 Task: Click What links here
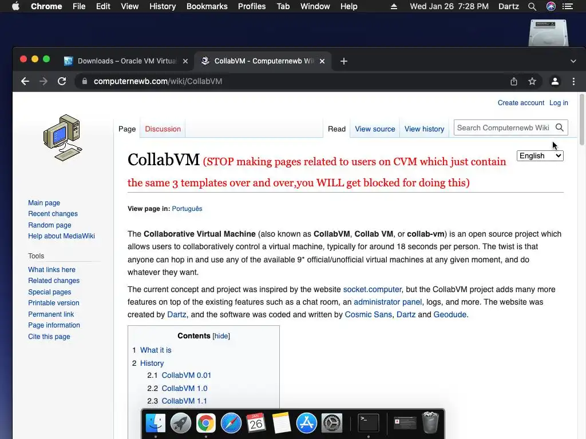pyautogui.click(x=52, y=270)
